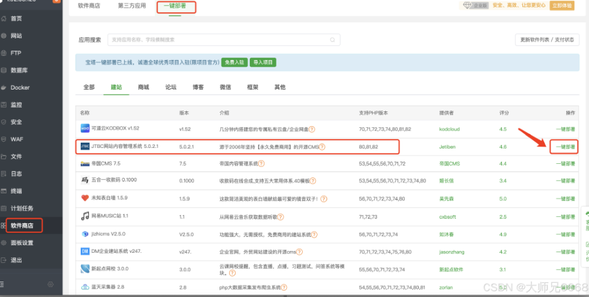Select the 商城 category tab
The height and width of the screenshot is (297, 589).
pos(143,87)
